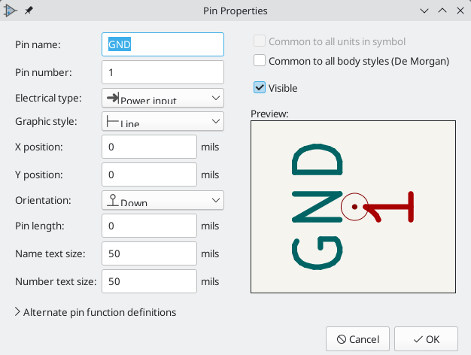Open the Orientation dropdown

(163, 200)
